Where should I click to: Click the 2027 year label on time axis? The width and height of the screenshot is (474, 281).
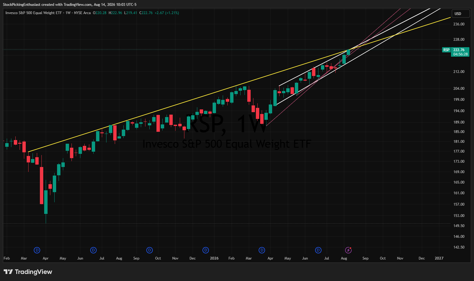pyautogui.click(x=439, y=258)
